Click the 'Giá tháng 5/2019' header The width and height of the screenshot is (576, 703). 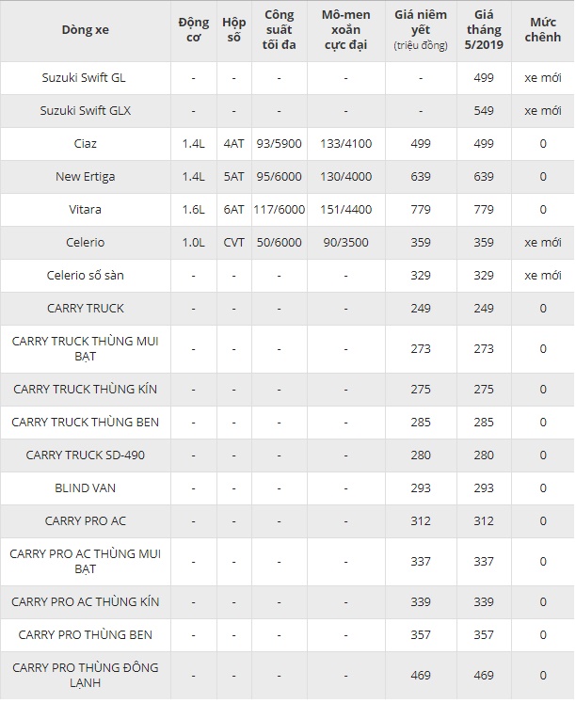tap(484, 30)
